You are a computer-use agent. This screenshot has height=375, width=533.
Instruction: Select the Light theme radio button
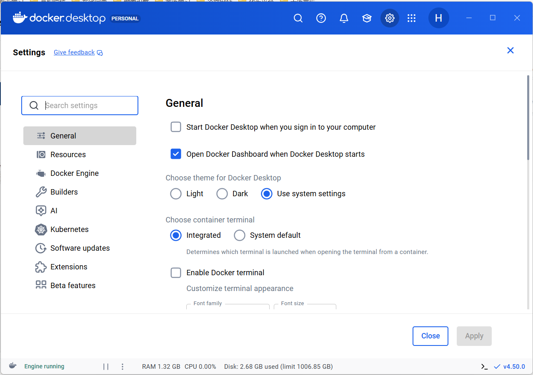pyautogui.click(x=176, y=194)
